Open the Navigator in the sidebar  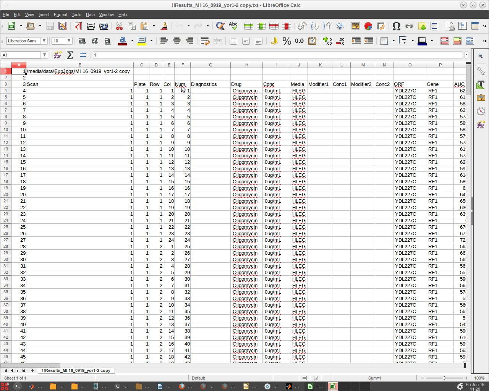pyautogui.click(x=481, y=111)
